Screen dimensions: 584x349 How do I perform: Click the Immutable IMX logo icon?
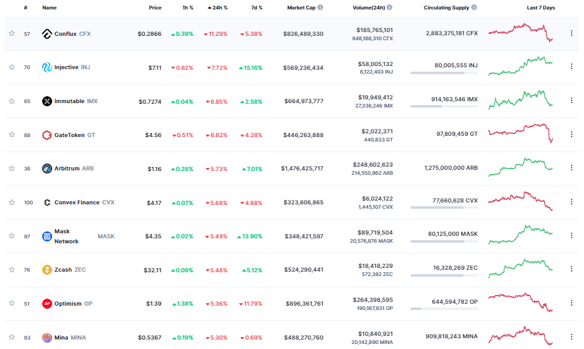pyautogui.click(x=47, y=101)
